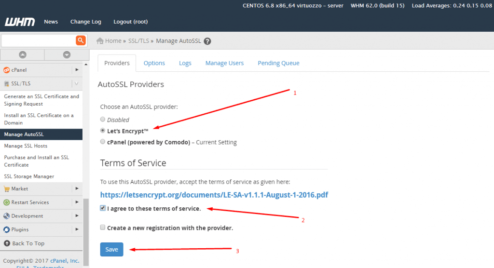Click Back To Top in sidebar
Viewport: 494px width, 268px height.
click(x=28, y=243)
